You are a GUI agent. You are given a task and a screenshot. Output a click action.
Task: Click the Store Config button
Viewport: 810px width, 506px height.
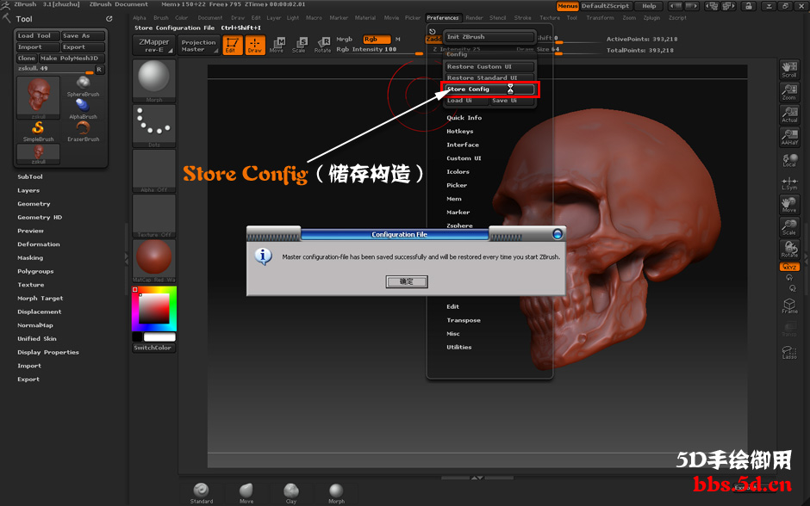pyautogui.click(x=489, y=89)
